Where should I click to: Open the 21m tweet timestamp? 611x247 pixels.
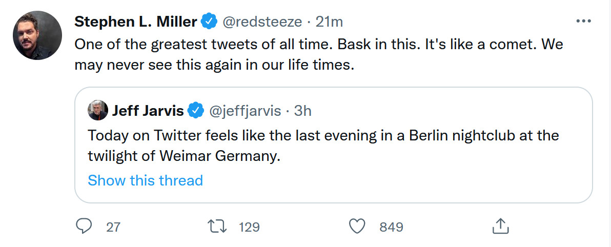pyautogui.click(x=329, y=22)
